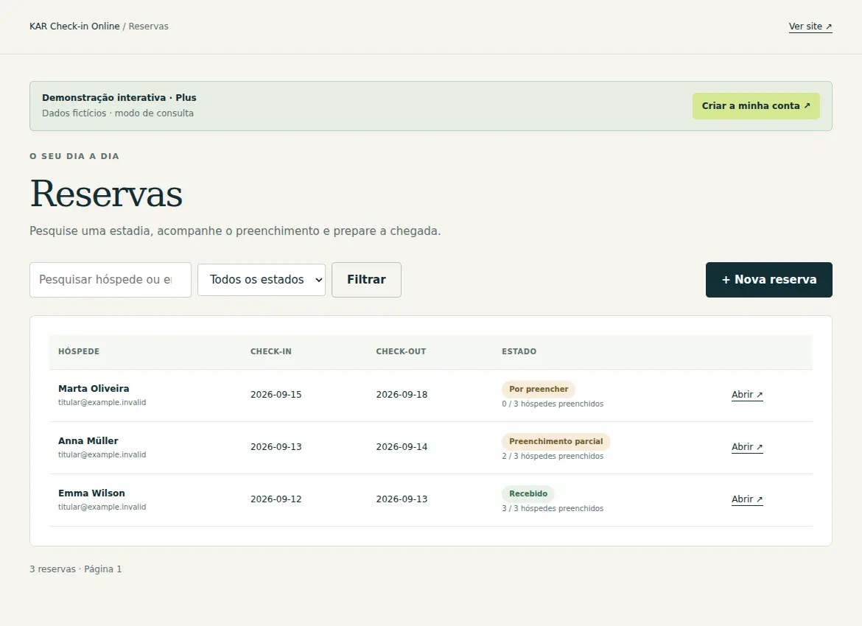862x626 pixels.
Task: Open Anna Müller's reservation via Abrir
Action: [747, 447]
